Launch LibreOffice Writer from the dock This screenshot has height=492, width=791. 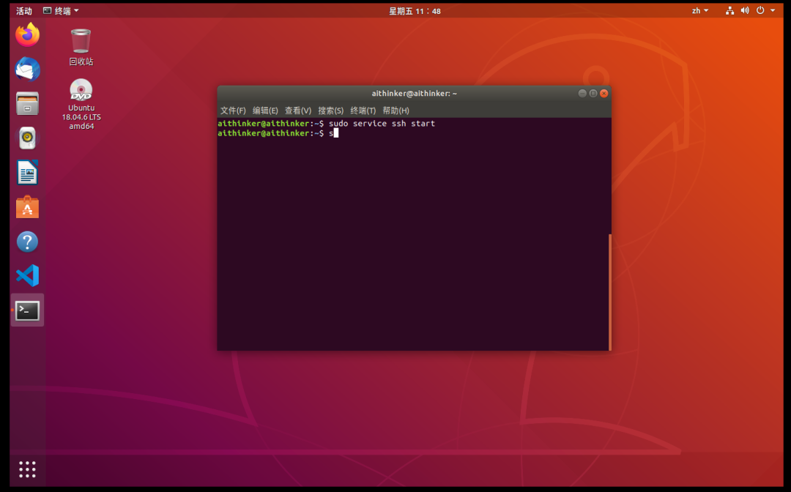[x=27, y=172]
